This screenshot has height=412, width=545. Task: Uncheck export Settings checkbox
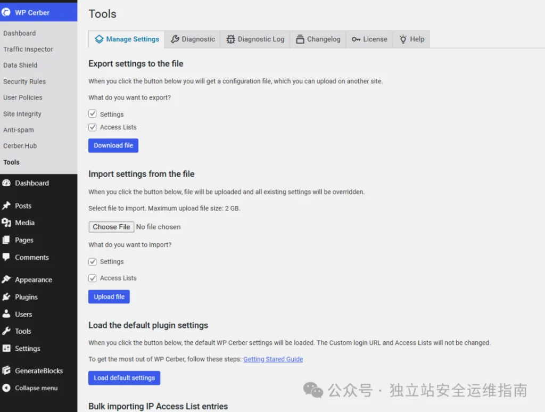[93, 114]
